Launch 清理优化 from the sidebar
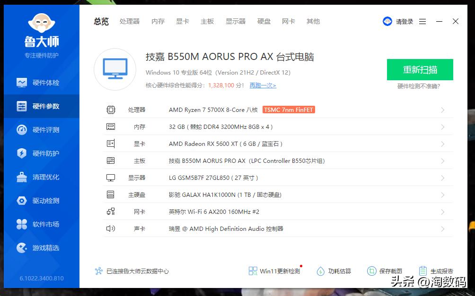This screenshot has width=475, height=296. (x=41, y=177)
